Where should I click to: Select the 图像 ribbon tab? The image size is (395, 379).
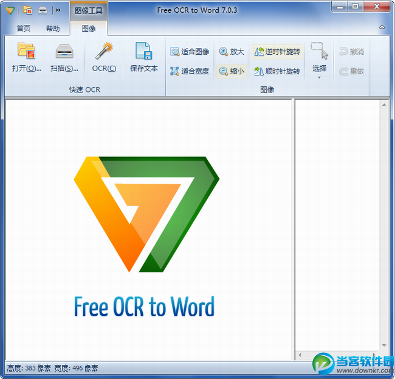(89, 29)
